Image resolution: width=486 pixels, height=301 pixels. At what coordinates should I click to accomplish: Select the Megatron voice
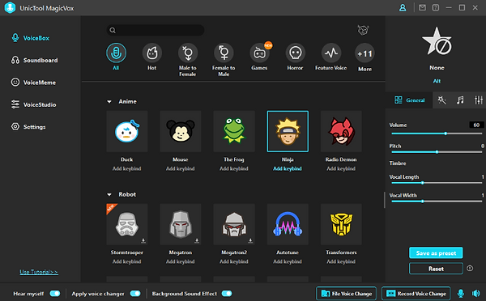181,224
